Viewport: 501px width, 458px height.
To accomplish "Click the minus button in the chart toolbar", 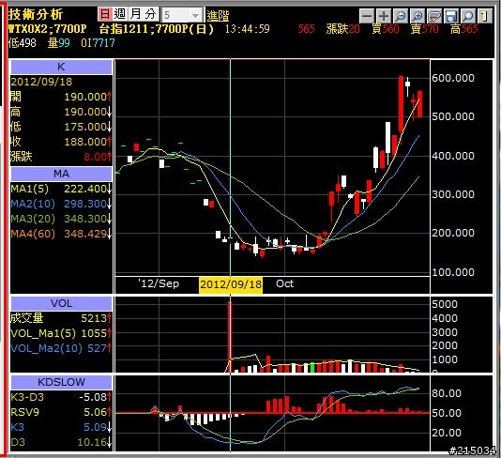I will point(367,16).
